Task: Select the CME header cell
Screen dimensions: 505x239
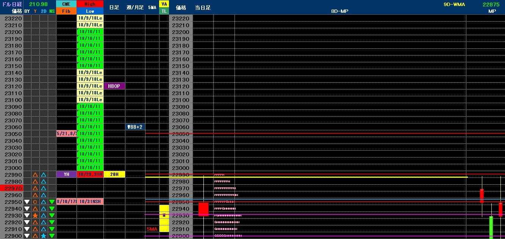Action: click(x=66, y=4)
